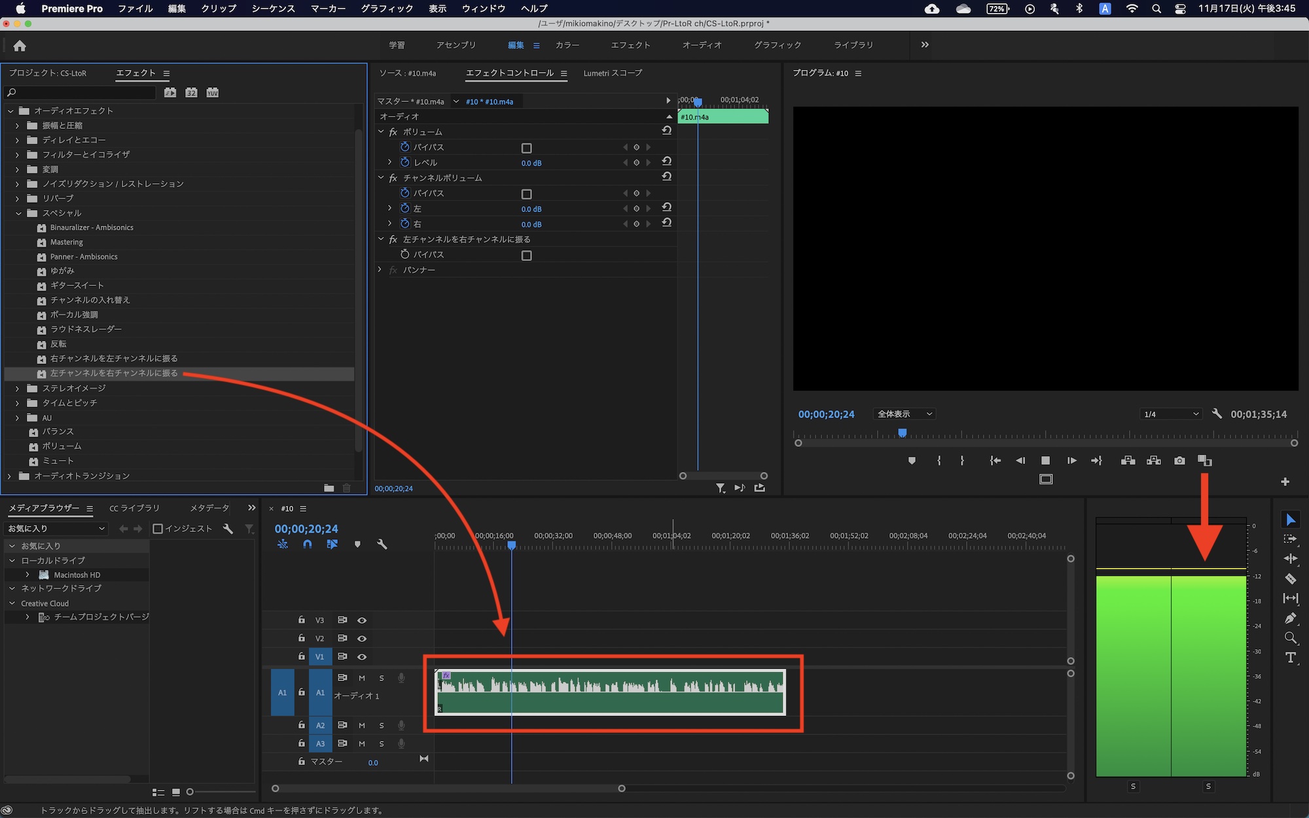Switch to the Lumetri スコープ tab
This screenshot has height=818, width=1309.
[x=613, y=73]
